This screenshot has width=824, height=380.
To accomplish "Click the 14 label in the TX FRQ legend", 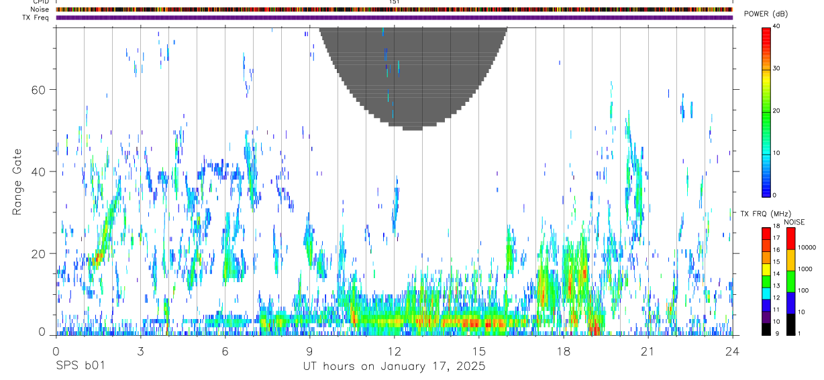I will [777, 273].
